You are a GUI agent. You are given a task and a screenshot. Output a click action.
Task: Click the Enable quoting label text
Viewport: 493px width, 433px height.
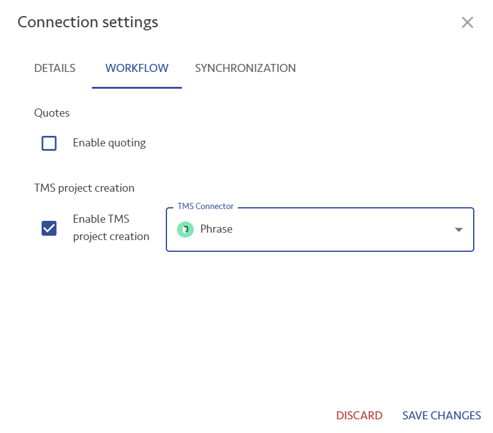click(x=109, y=143)
